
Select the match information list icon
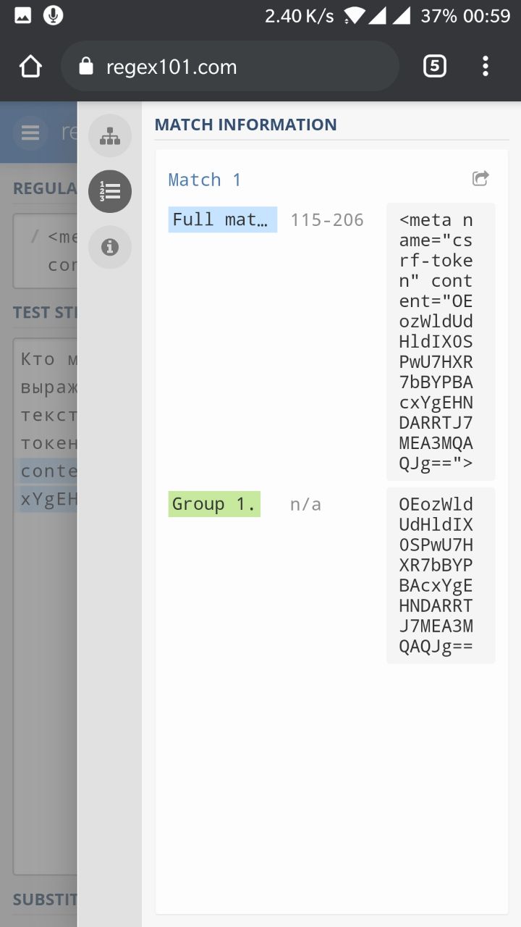110,191
